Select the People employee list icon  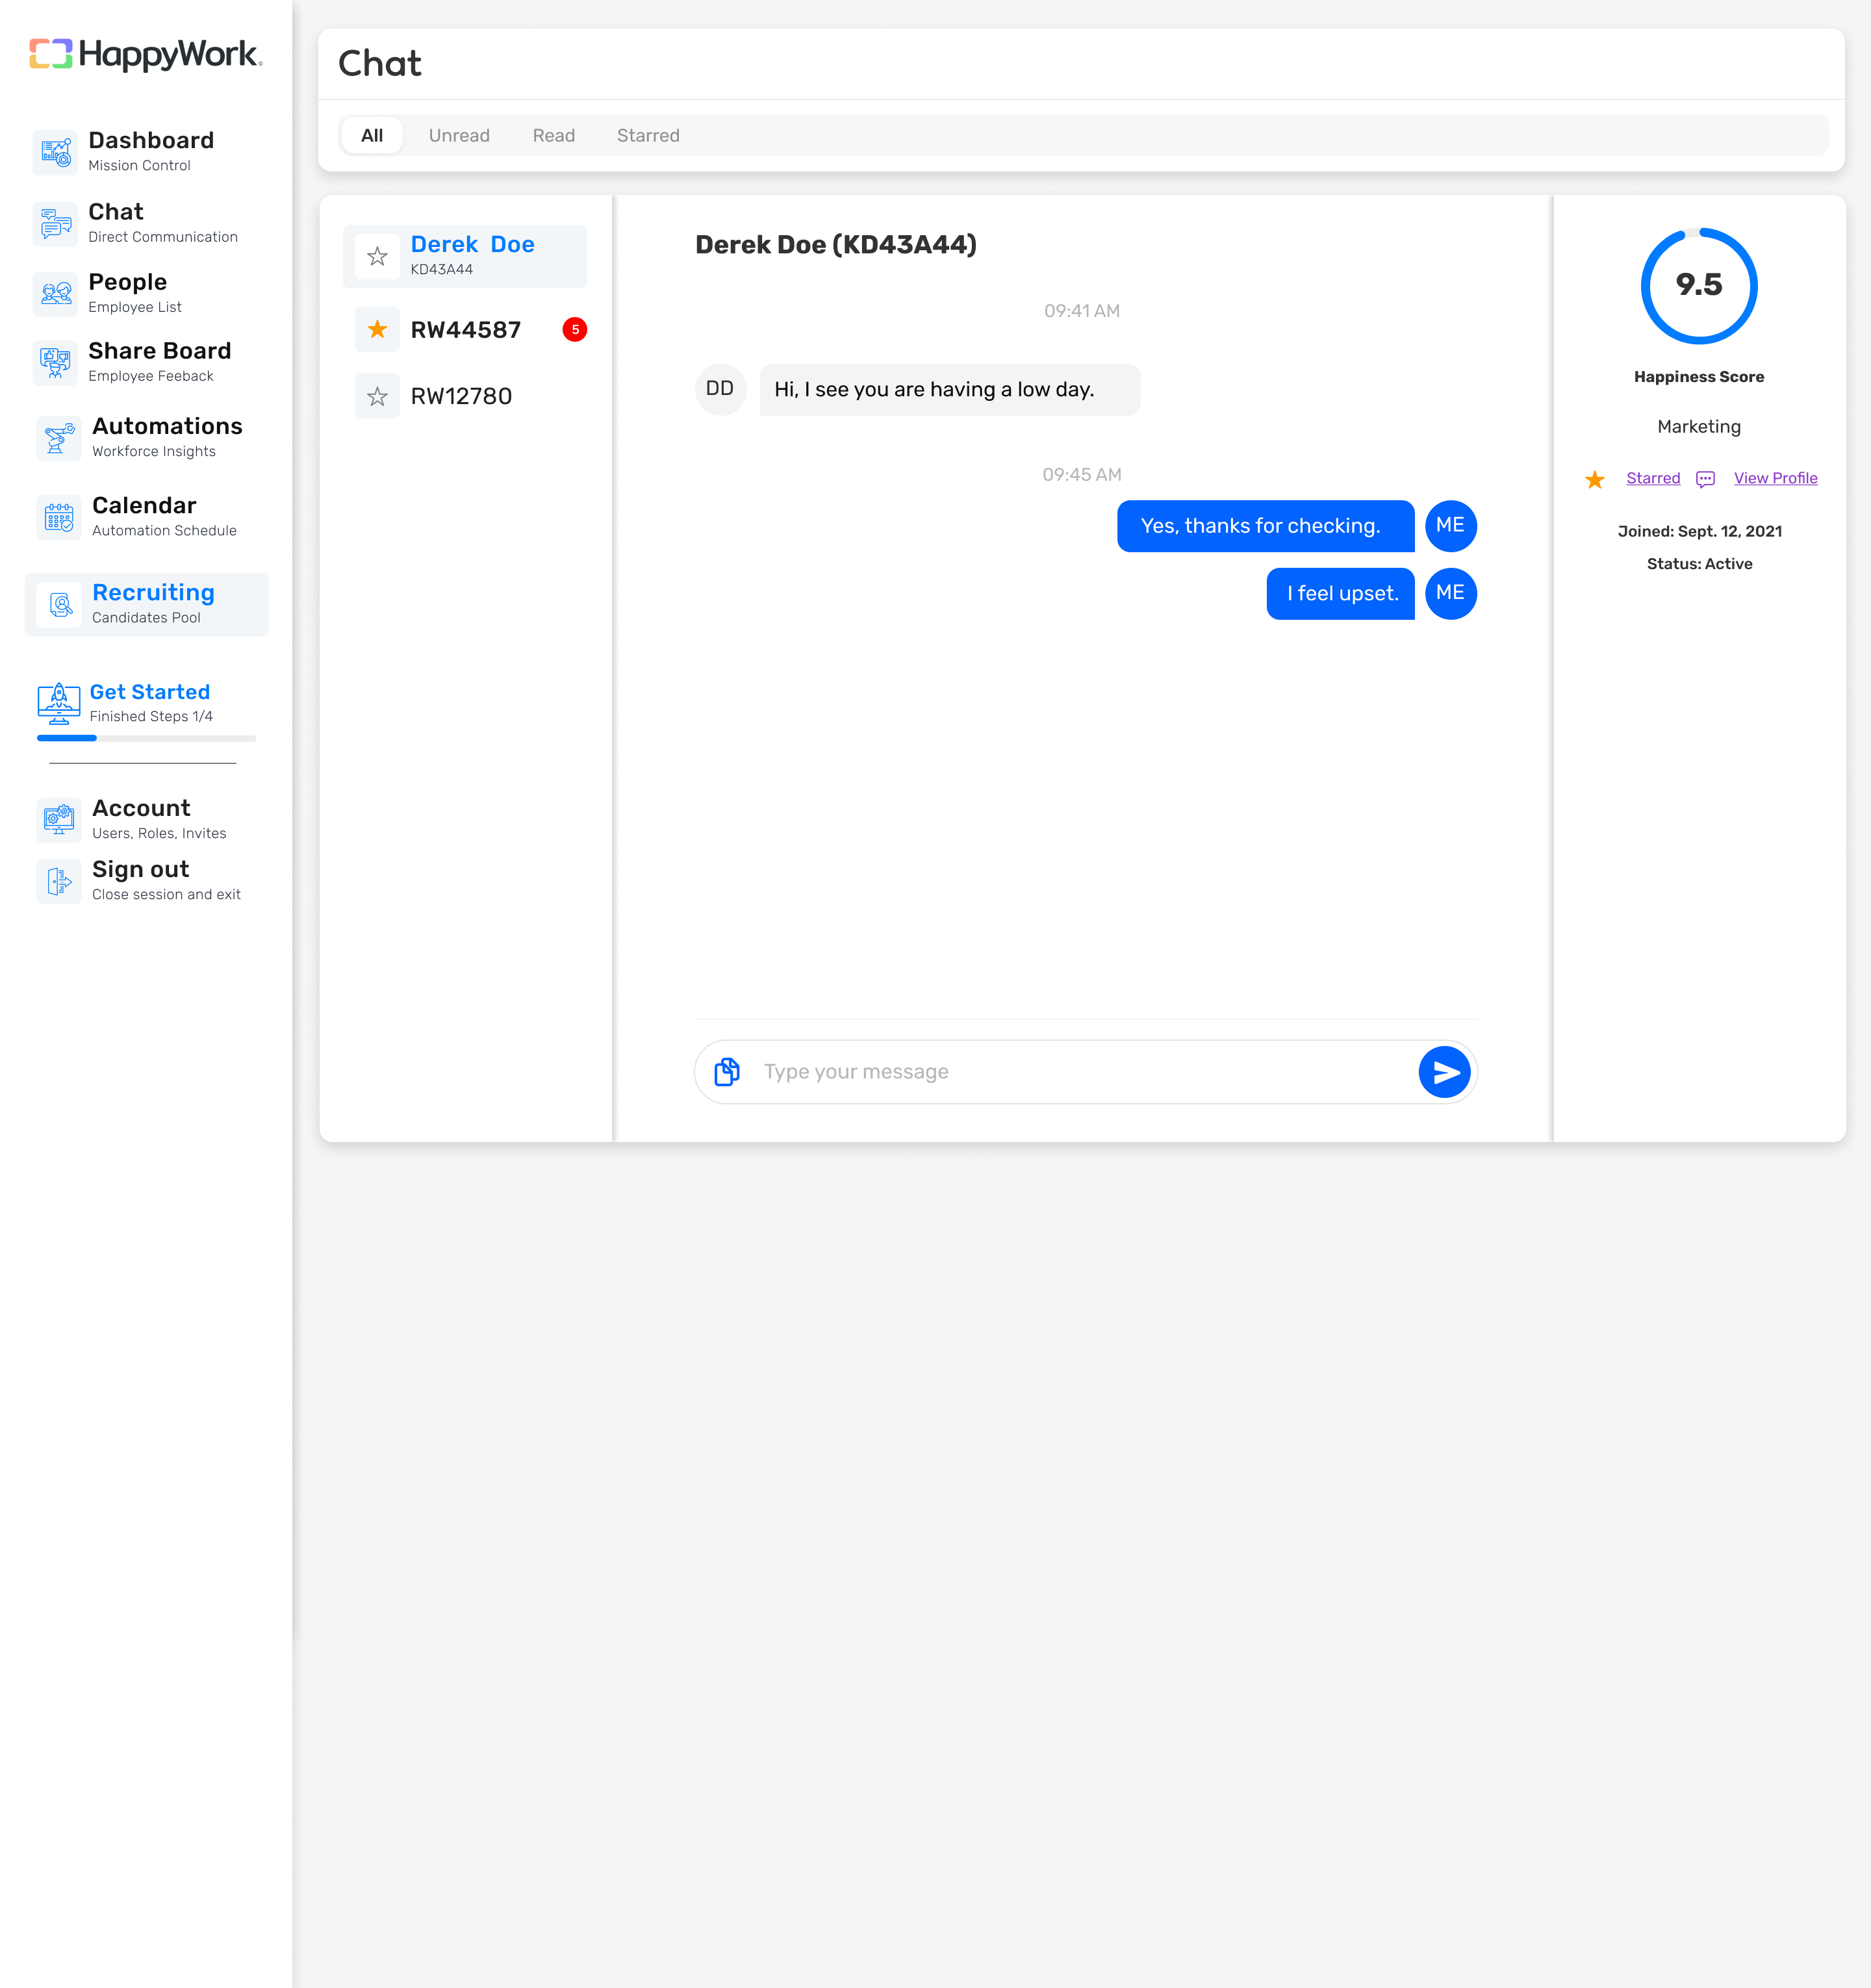coord(56,294)
